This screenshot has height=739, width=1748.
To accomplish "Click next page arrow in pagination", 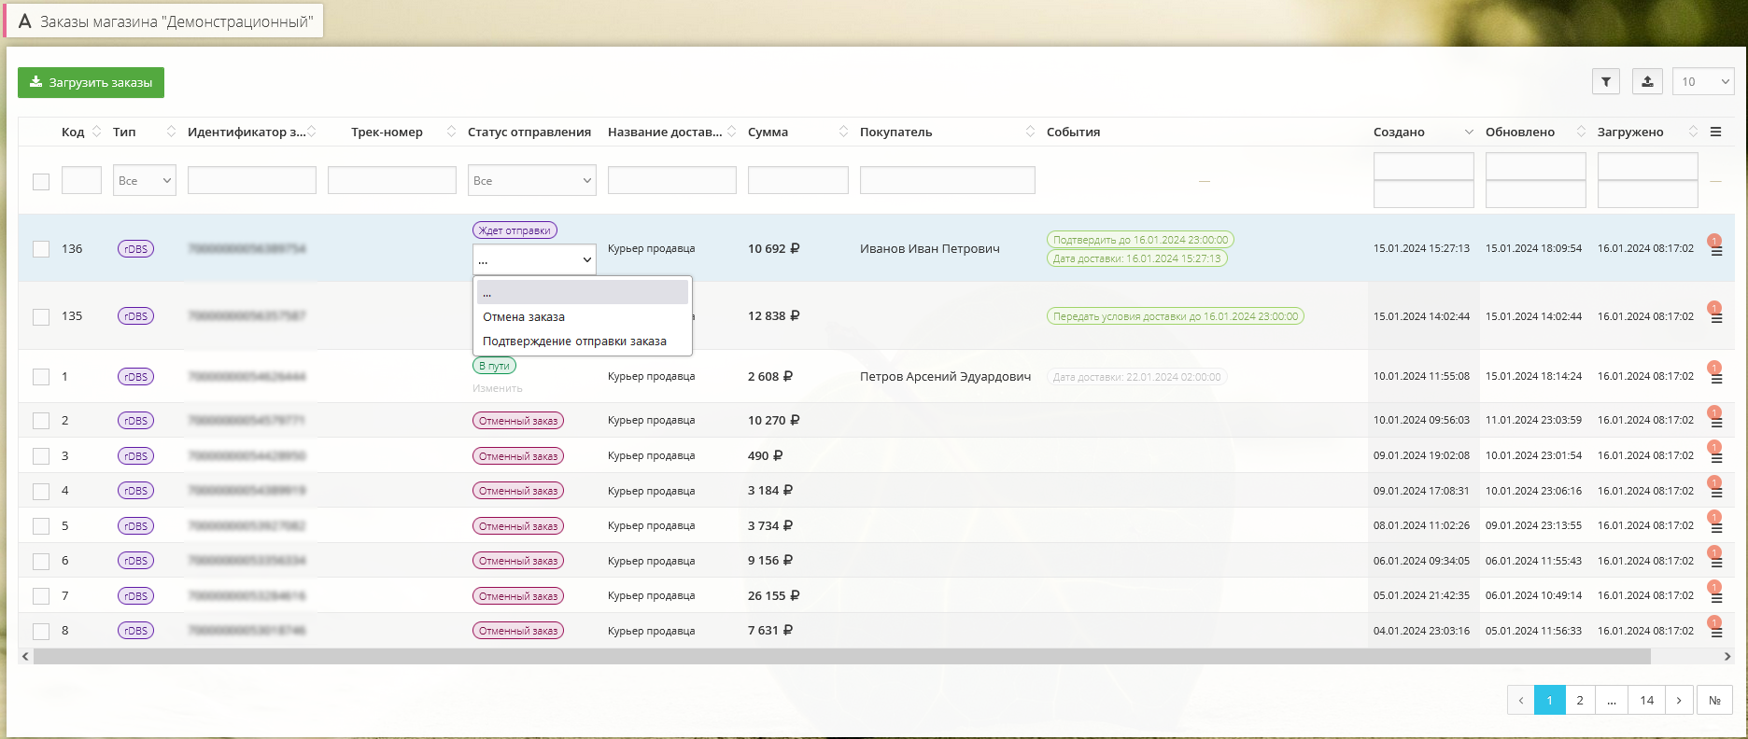I will (1678, 700).
